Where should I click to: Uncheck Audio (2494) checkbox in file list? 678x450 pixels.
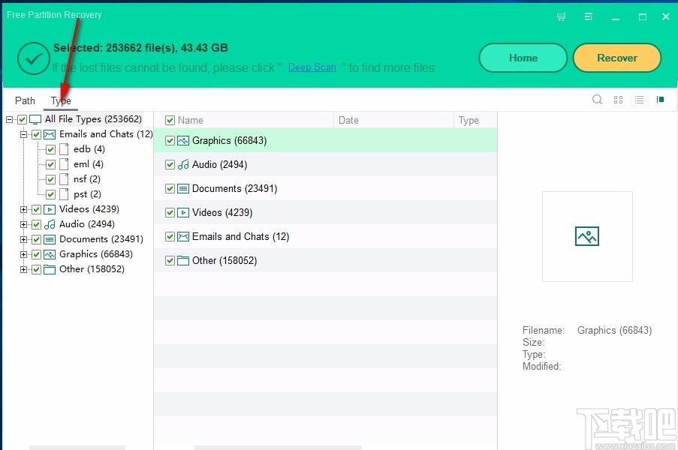click(170, 164)
